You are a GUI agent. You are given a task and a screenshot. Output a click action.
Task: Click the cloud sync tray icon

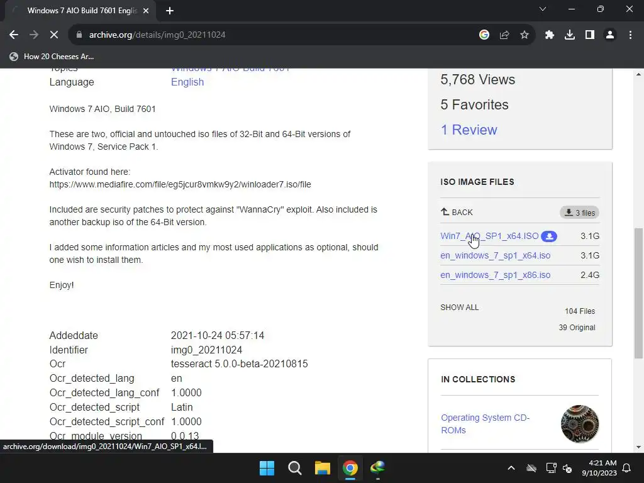coord(531,468)
